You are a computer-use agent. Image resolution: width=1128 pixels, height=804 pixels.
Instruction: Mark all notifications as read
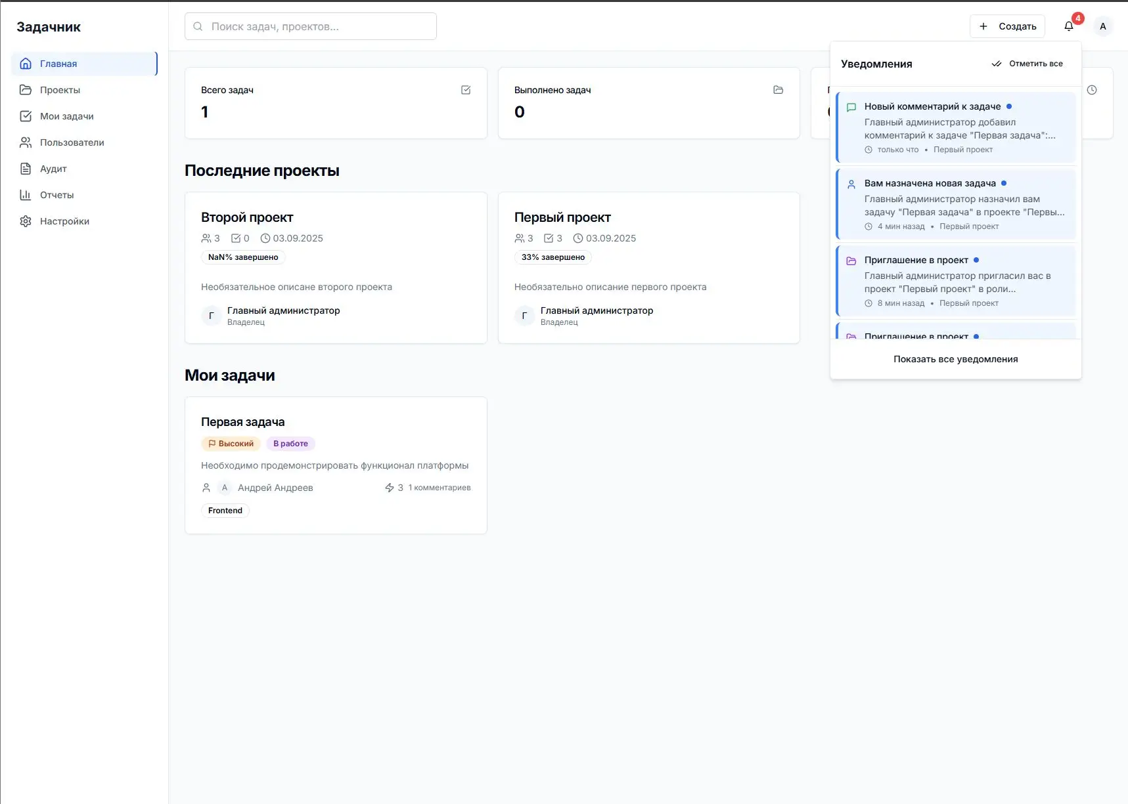[x=1027, y=64]
